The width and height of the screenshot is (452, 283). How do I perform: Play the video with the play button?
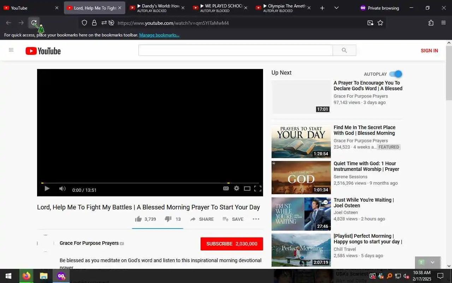(x=47, y=189)
